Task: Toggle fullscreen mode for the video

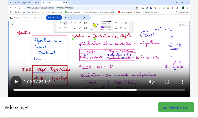Action: (x=167, y=82)
